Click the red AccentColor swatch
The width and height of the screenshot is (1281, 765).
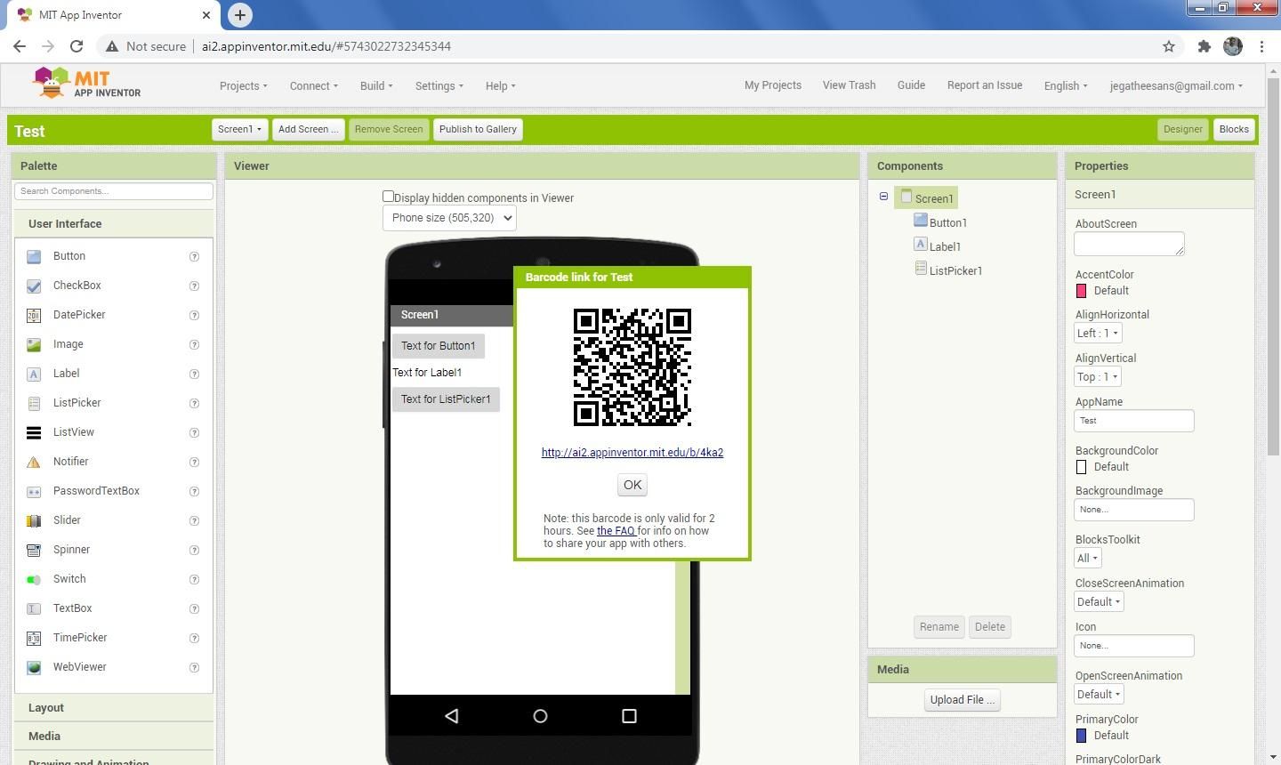point(1081,290)
